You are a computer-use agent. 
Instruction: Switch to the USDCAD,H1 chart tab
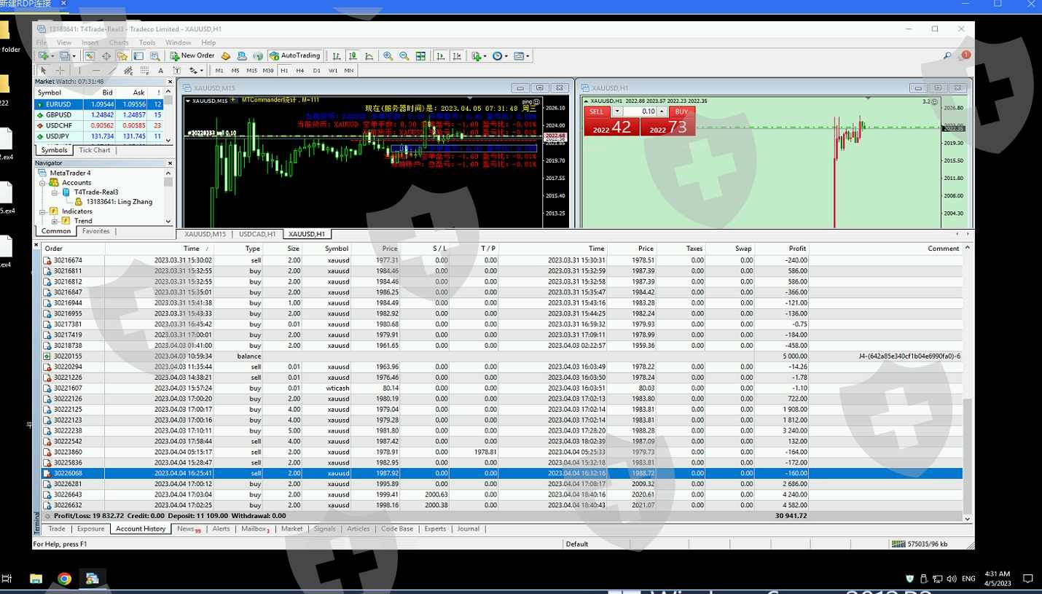257,234
